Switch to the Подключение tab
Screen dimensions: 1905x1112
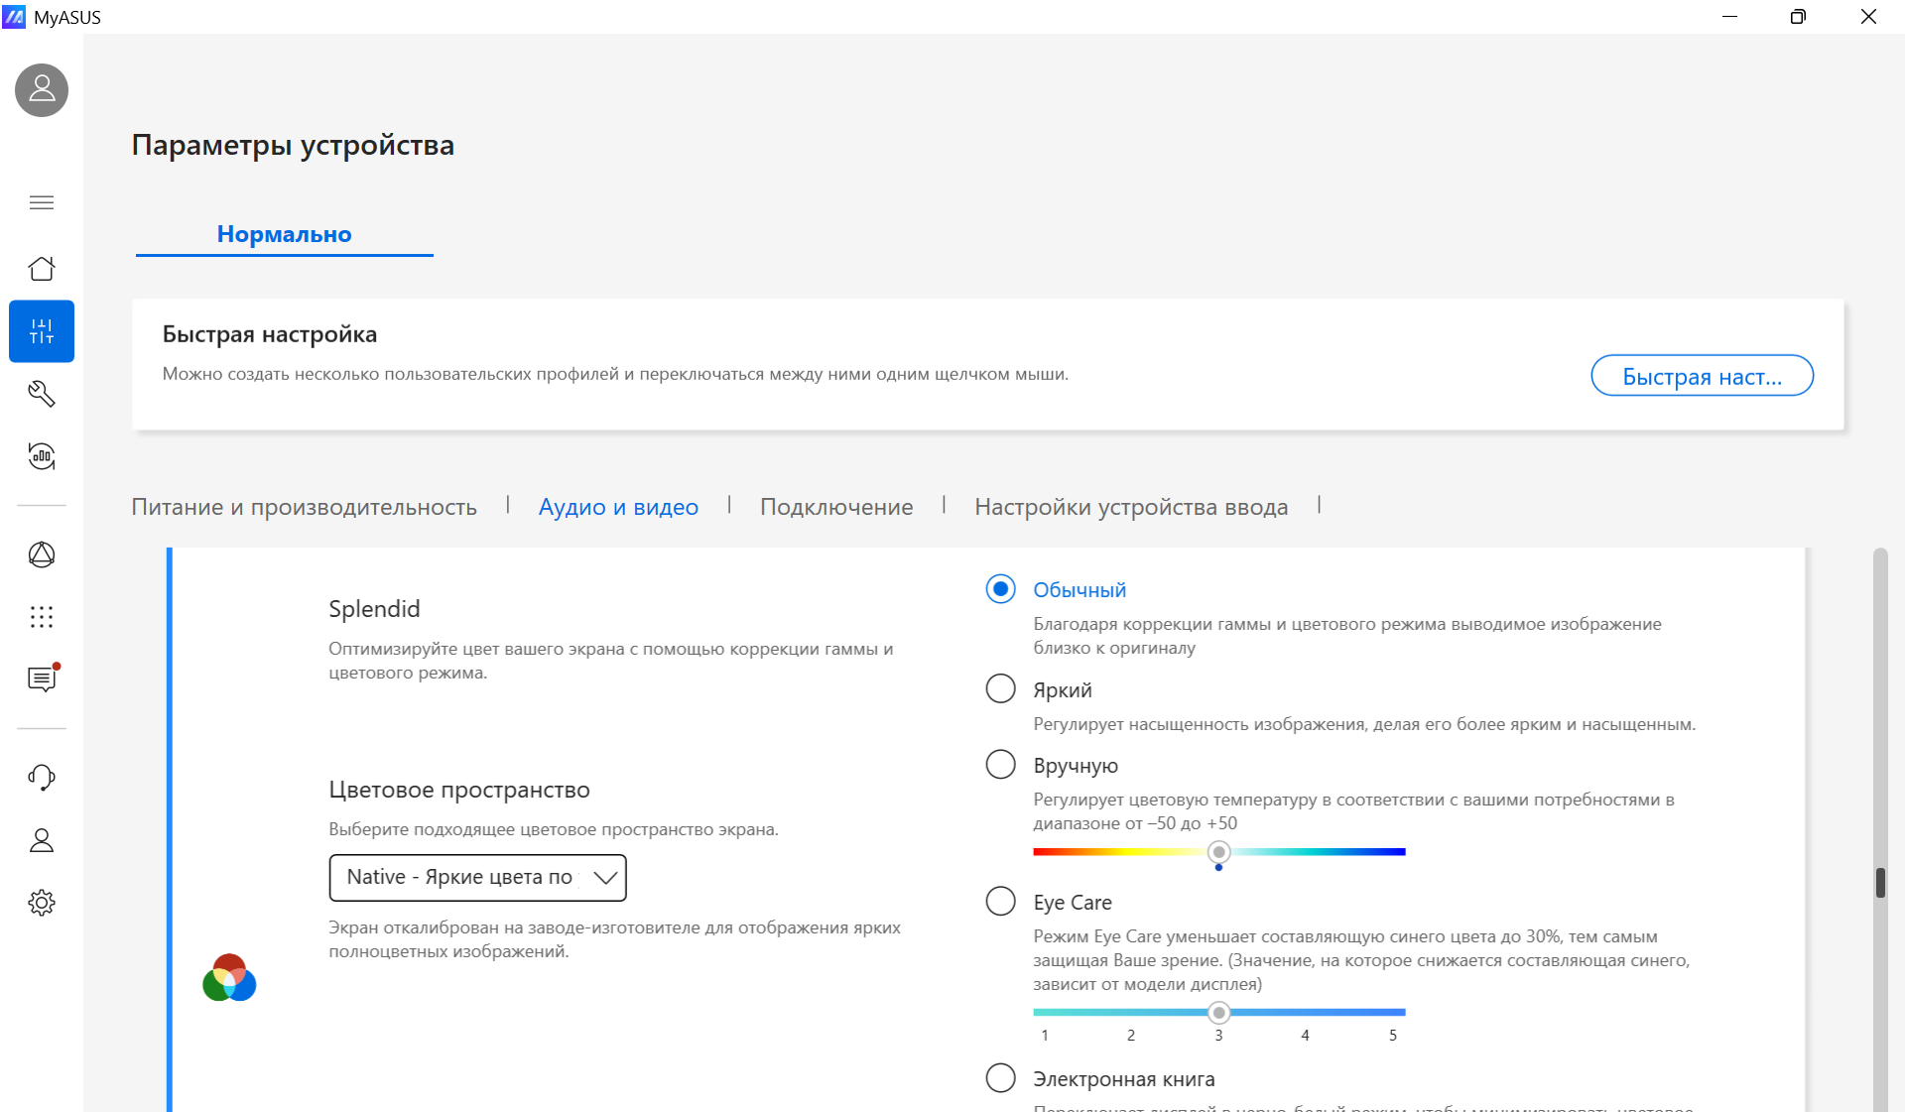click(x=836, y=507)
